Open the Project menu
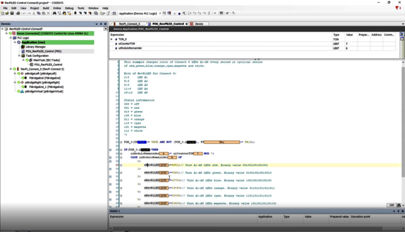The width and height of the screenshot is (405, 232). coord(34,8)
